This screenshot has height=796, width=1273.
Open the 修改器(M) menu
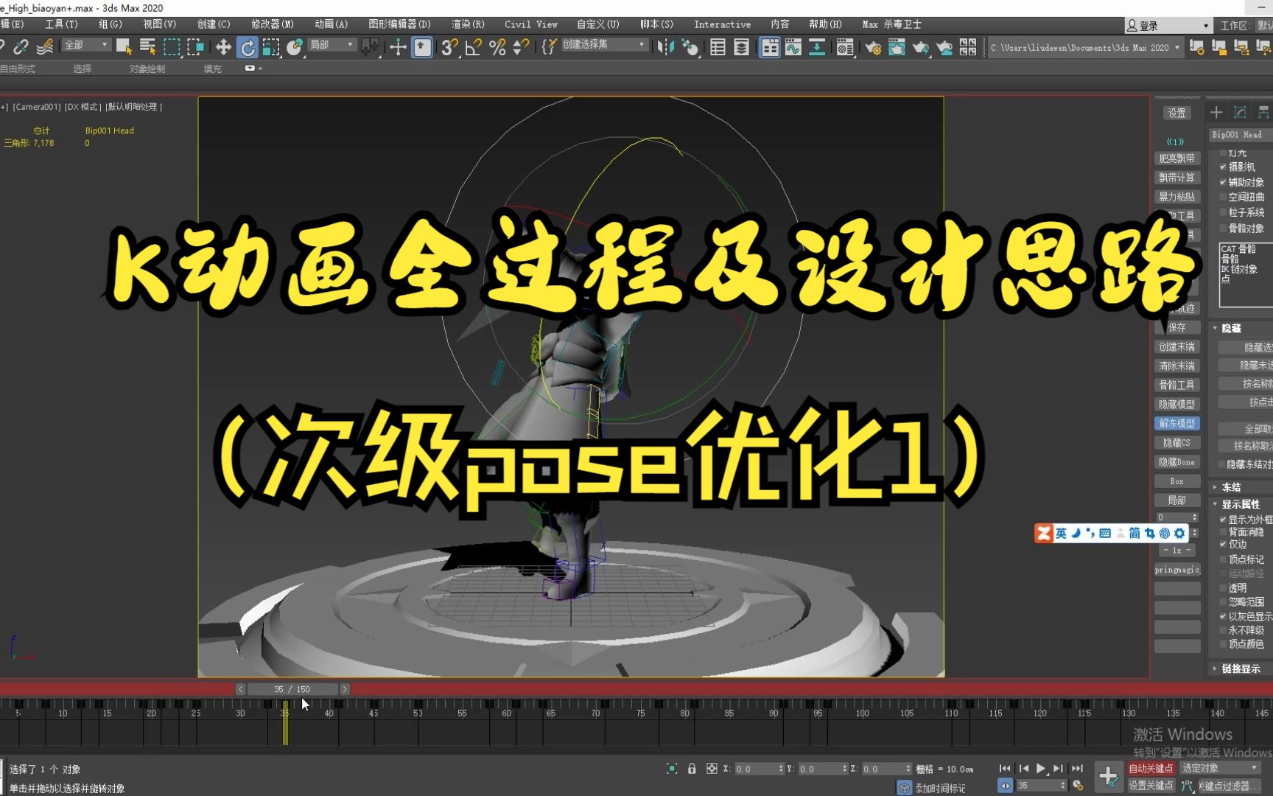click(272, 24)
